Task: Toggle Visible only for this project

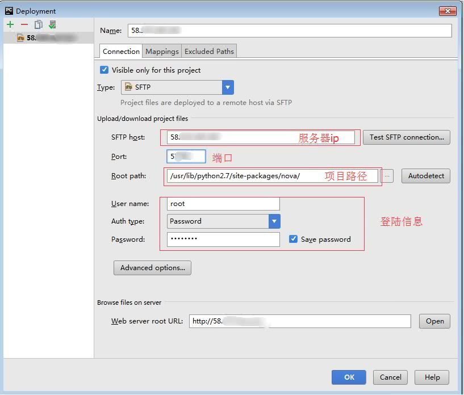Action: (104, 70)
